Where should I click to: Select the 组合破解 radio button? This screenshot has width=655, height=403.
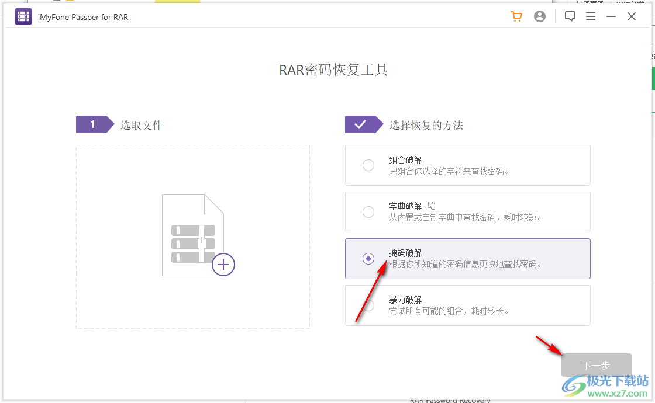(368, 165)
